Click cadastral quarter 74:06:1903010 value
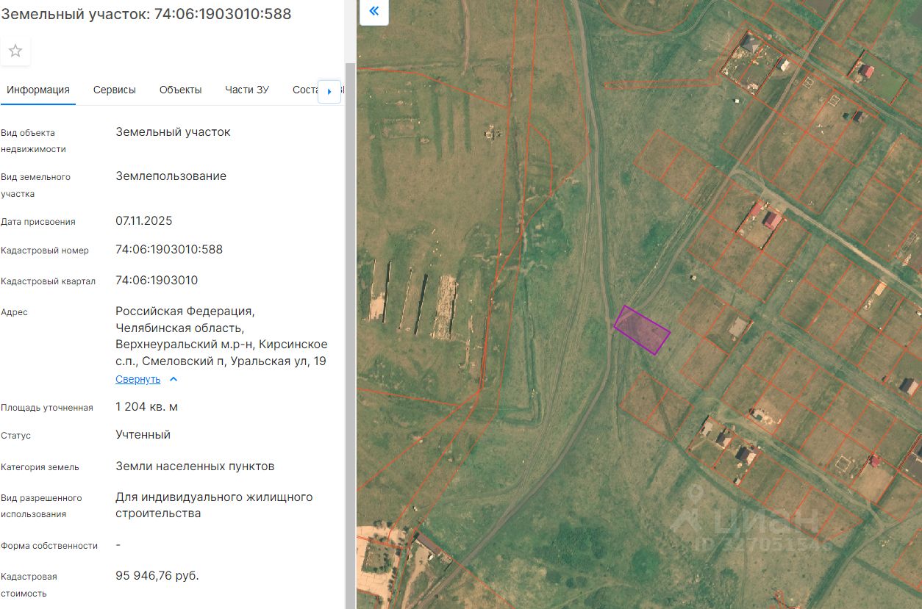The height and width of the screenshot is (609, 922). click(157, 281)
